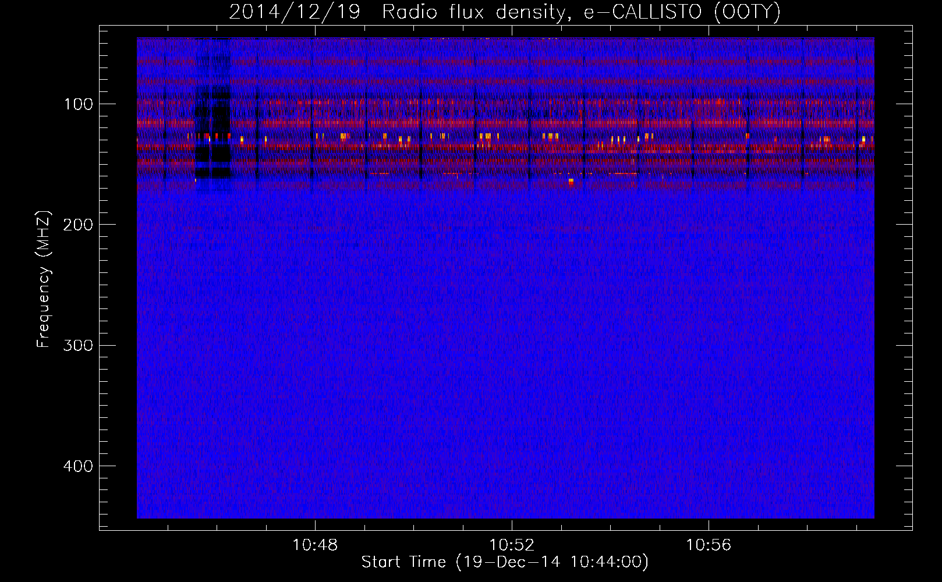Viewport: 942px width, 582px height.
Task: Click the 10:52 time axis label
Action: pyautogui.click(x=512, y=545)
